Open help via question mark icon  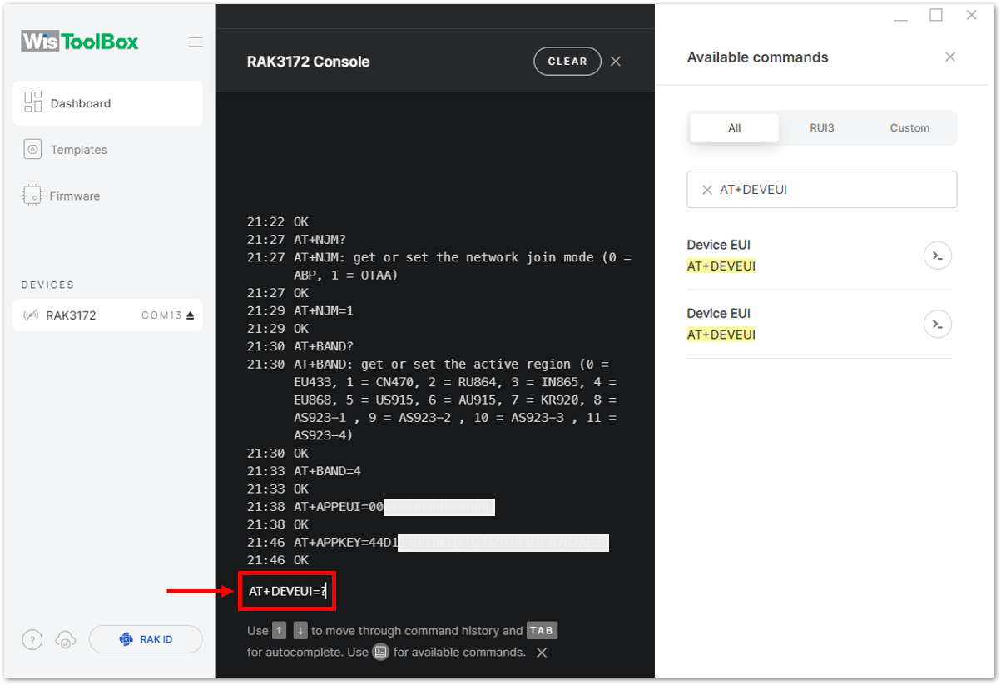tap(32, 640)
